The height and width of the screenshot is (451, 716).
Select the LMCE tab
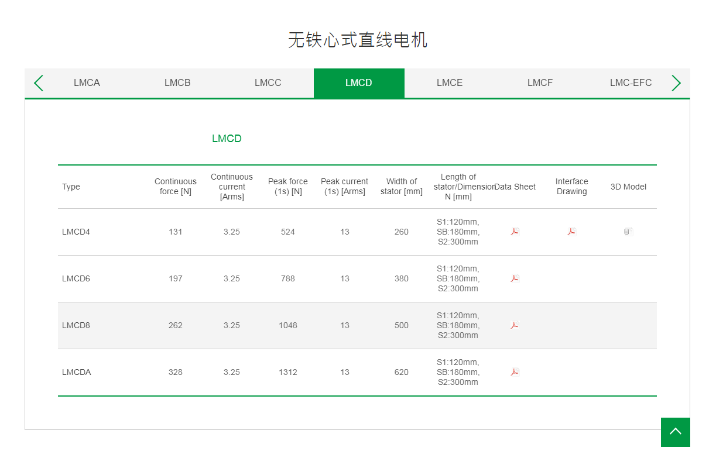point(450,83)
